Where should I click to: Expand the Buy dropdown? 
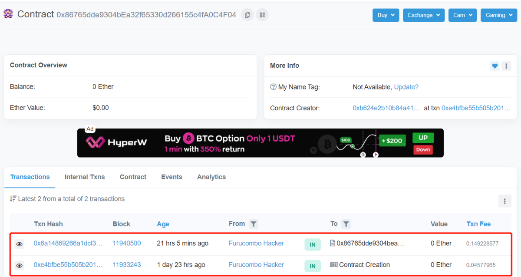(386, 15)
